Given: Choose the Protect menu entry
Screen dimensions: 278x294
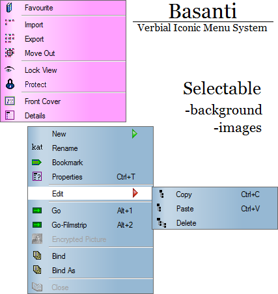Looking at the screenshot, I should [63, 85].
